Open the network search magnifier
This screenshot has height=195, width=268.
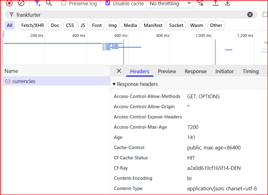click(x=49, y=3)
